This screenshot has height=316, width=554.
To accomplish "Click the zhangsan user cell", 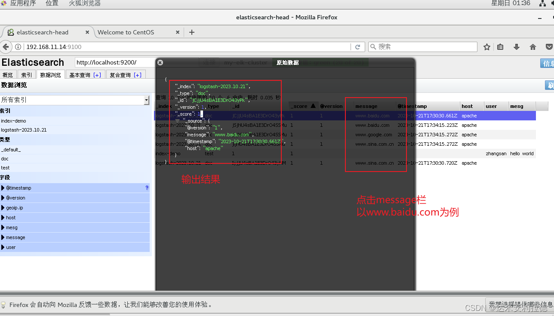I will 496,153.
